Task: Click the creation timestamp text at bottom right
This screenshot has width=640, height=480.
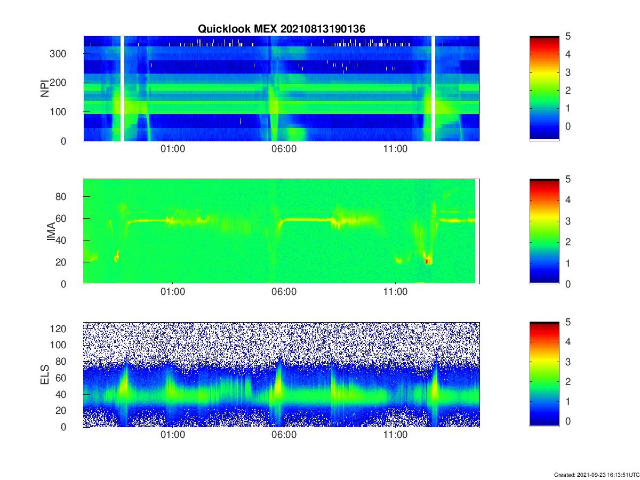Action: (596, 475)
